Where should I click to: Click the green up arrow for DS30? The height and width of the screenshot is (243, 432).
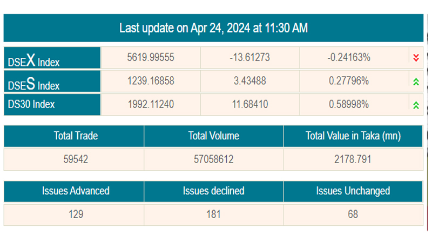point(415,105)
